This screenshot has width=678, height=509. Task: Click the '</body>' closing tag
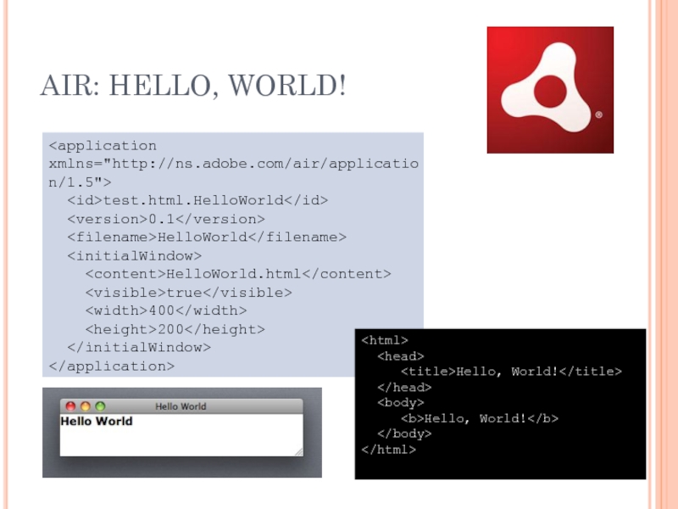pos(404,433)
